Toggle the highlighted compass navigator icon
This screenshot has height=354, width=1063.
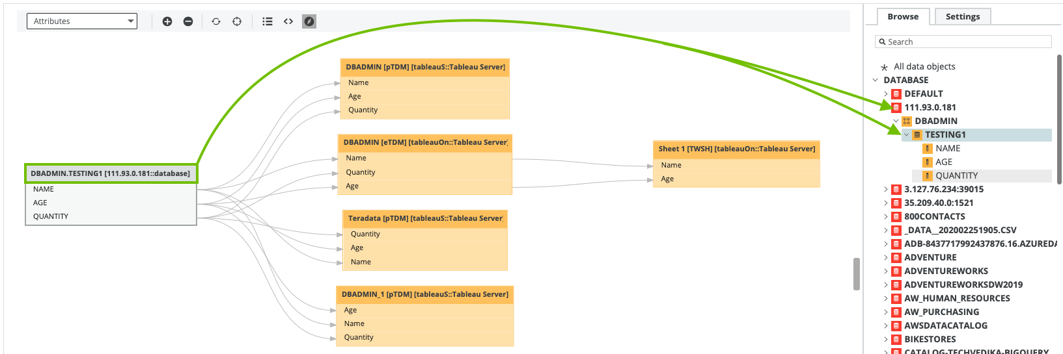309,21
